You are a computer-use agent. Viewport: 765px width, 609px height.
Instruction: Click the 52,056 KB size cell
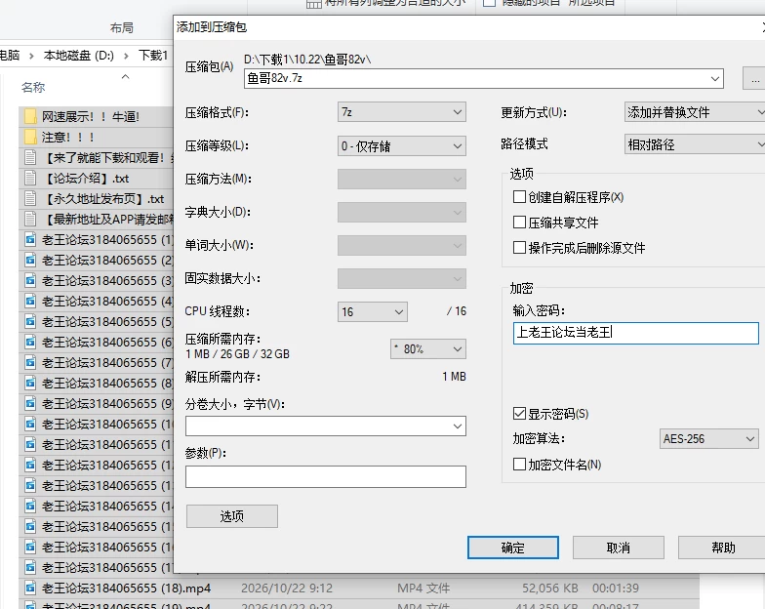550,588
